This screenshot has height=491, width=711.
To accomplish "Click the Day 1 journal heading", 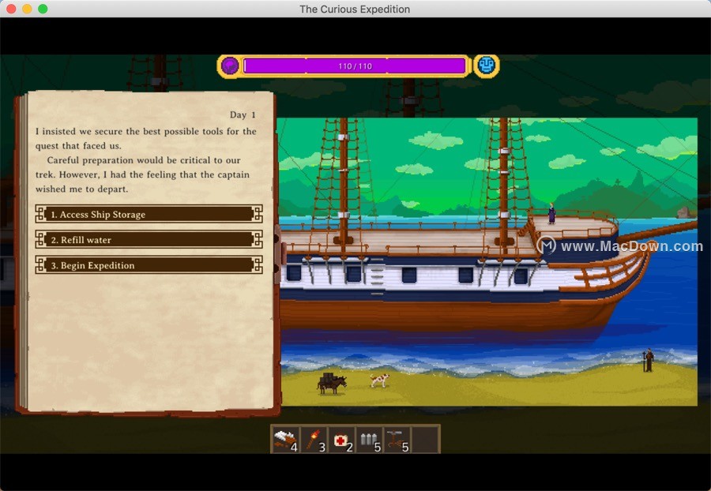I will click(x=243, y=114).
